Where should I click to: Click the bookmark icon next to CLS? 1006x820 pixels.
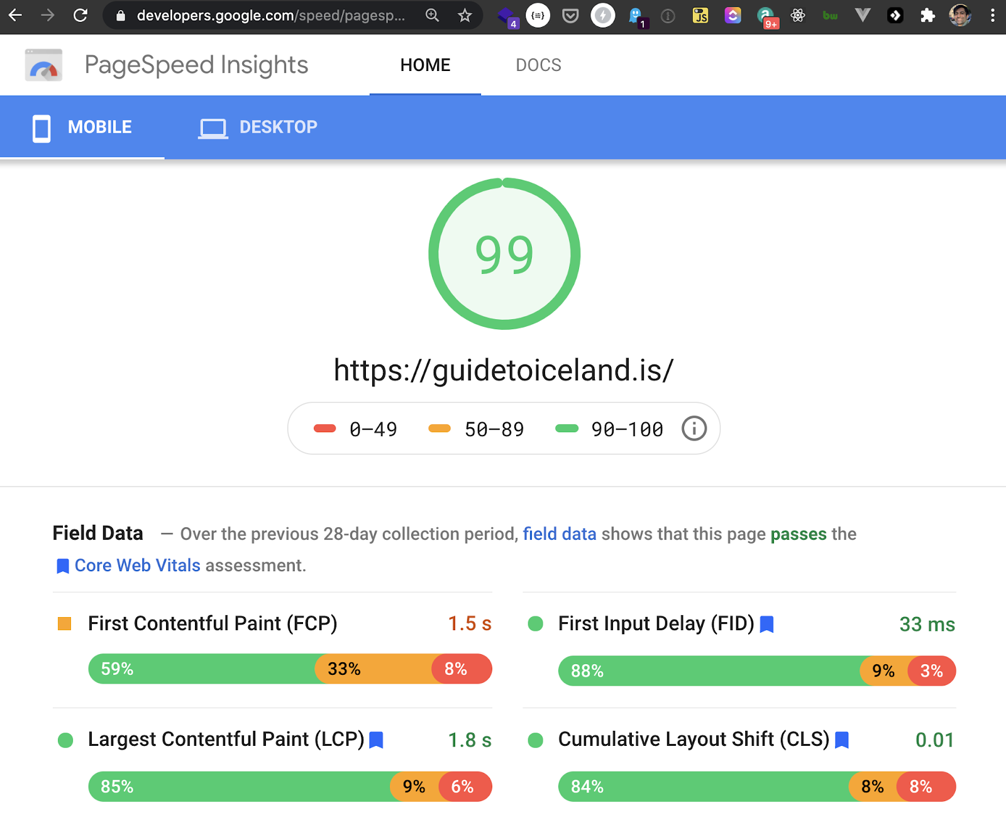[x=842, y=740]
